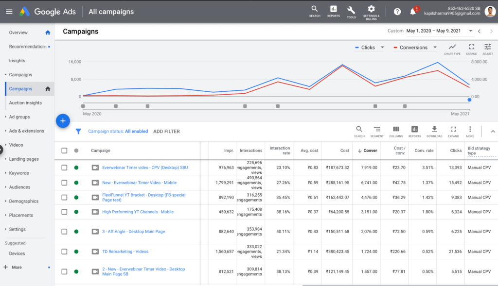Viewport: 498px width, 286px height.
Task: Expand Keywords in sidebar
Action: pos(5,173)
